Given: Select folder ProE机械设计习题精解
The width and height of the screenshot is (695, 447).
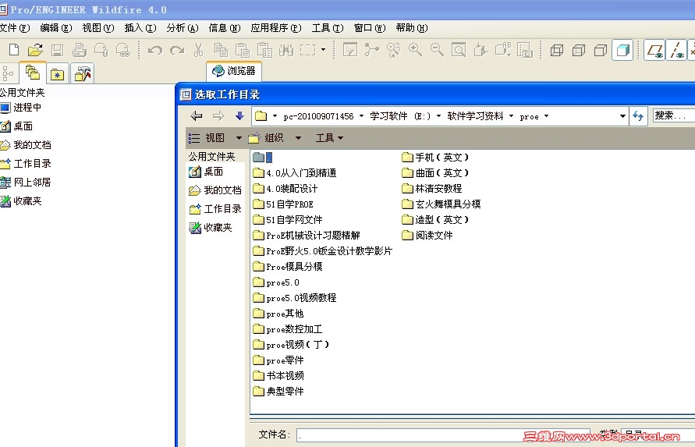Looking at the screenshot, I should coord(307,236).
